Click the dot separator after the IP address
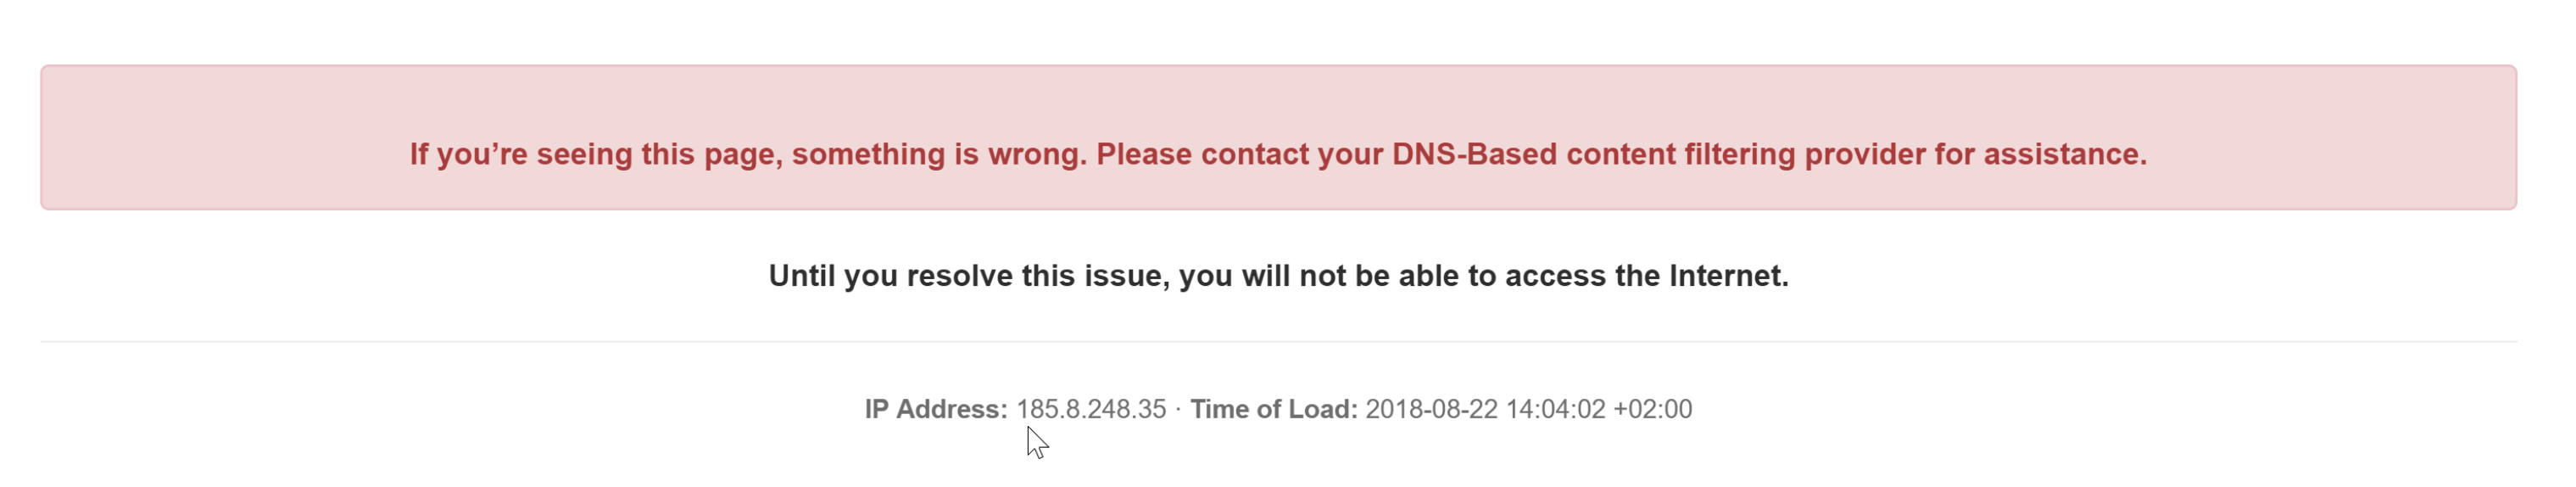Screen dimensions: 2576x487 coord(1178,409)
